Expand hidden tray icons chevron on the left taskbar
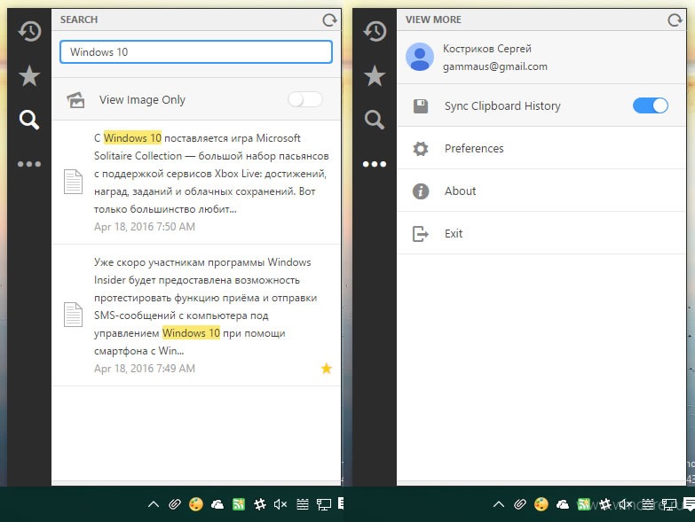 click(x=154, y=504)
